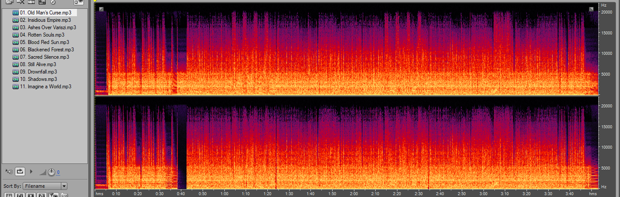
Task: Click the 15000 Hz label of lower channel
Action: tap(607, 126)
